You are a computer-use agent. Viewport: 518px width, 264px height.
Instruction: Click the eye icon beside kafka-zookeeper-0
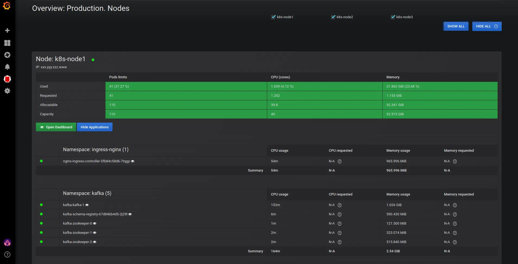[x=95, y=223]
